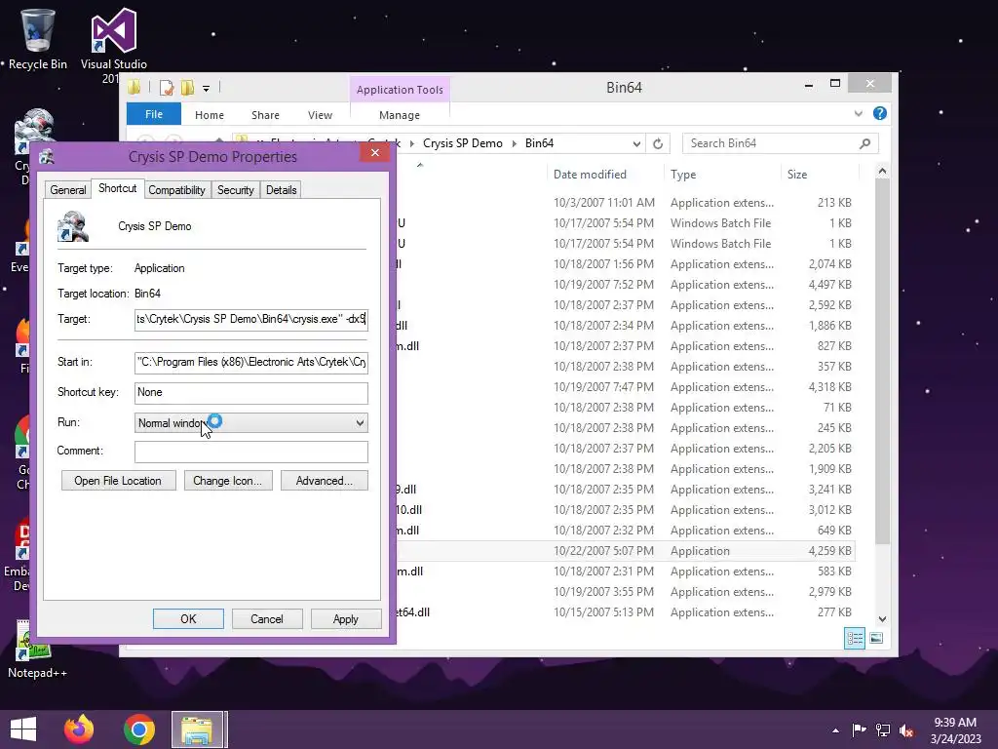This screenshot has width=998, height=749.
Task: Switch to the Details tab
Action: [x=281, y=190]
